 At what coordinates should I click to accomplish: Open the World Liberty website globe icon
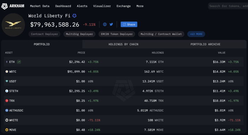click(x=105, y=24)
